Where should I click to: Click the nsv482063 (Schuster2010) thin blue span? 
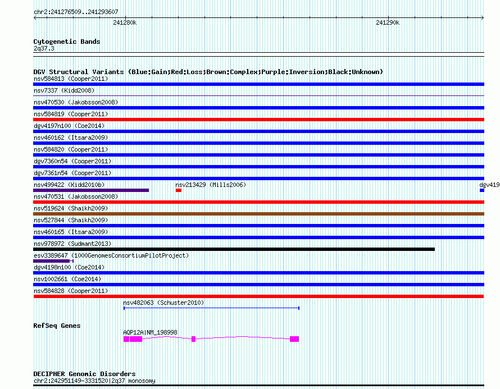pyautogui.click(x=211, y=308)
